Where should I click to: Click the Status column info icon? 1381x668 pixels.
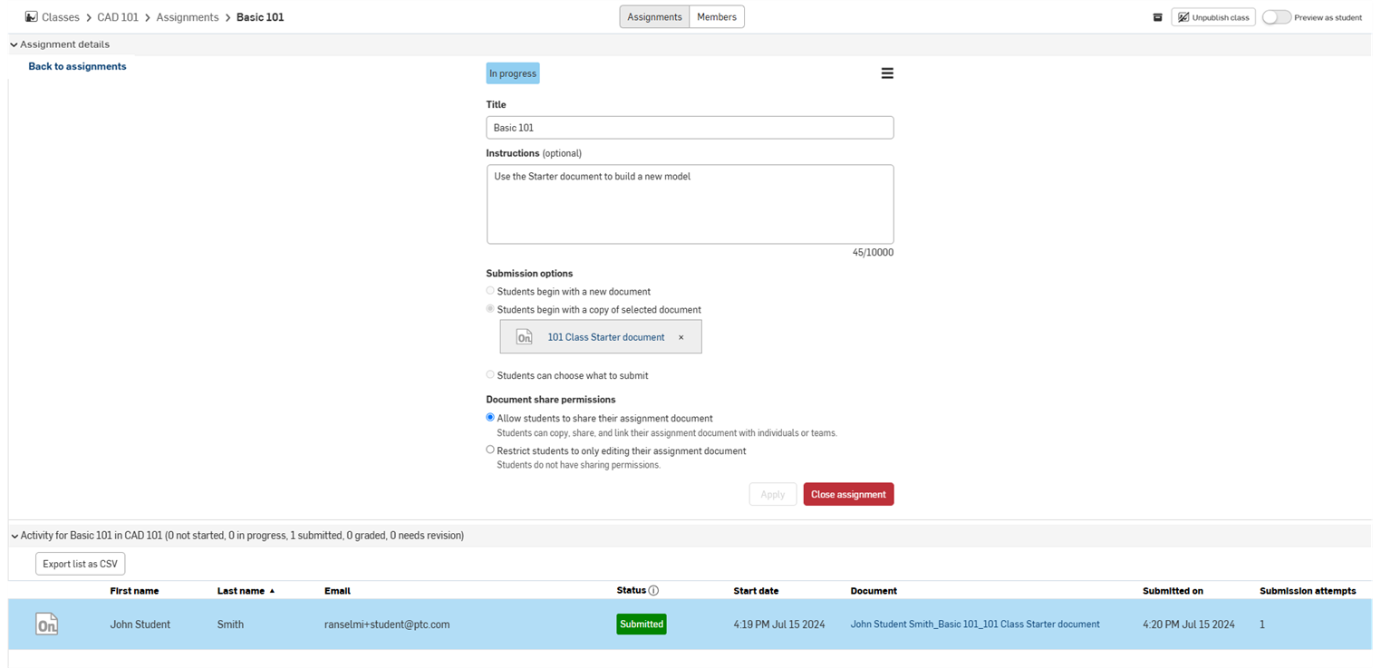[653, 591]
